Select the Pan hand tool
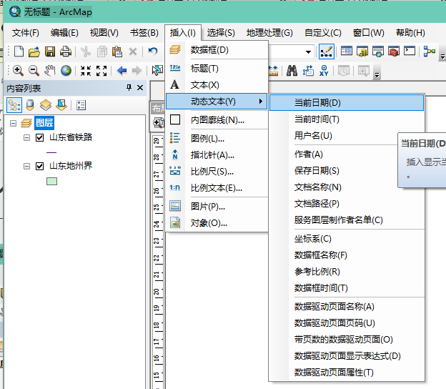The width and height of the screenshot is (446, 389). click(x=50, y=70)
